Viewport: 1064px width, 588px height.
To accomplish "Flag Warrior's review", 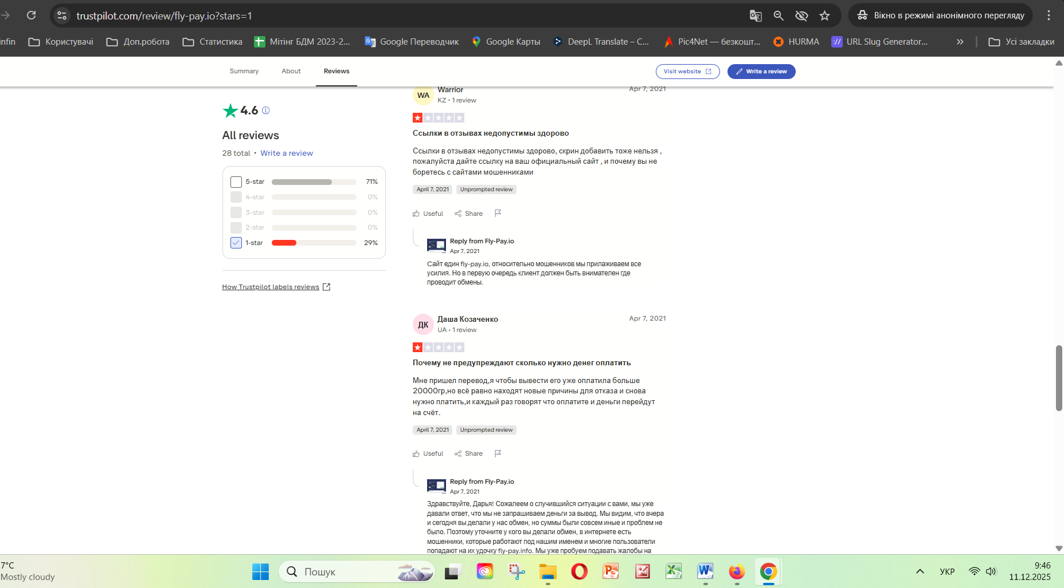I will tap(498, 213).
